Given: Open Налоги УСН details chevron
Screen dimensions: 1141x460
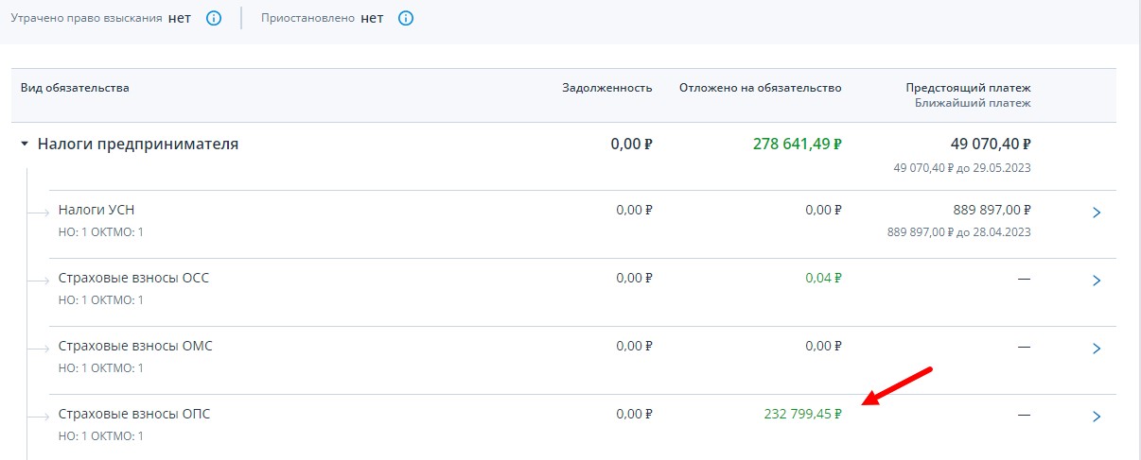Looking at the screenshot, I should coord(1097,213).
